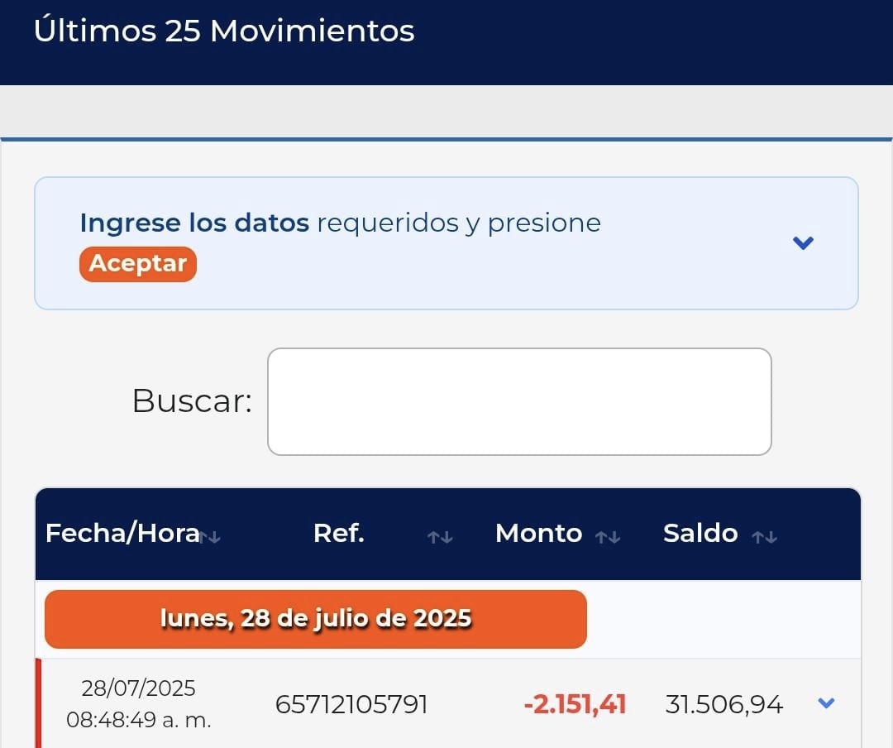The width and height of the screenshot is (893, 748).
Task: Click into the Buscar search field
Action: pos(519,401)
